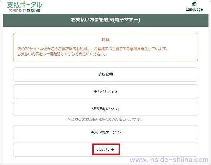Select 楽天Edy(パソリ) payment option
Viewport: 211px width, 165px height.
[105, 109]
